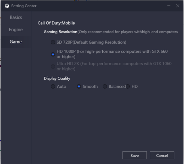Image resolution: width=184 pixels, height=164 pixels.
Task: Save the game settings
Action: pyautogui.click(x=135, y=155)
